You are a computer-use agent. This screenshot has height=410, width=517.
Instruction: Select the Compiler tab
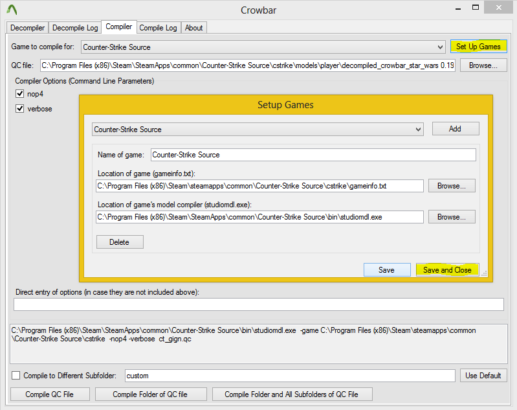coord(118,27)
